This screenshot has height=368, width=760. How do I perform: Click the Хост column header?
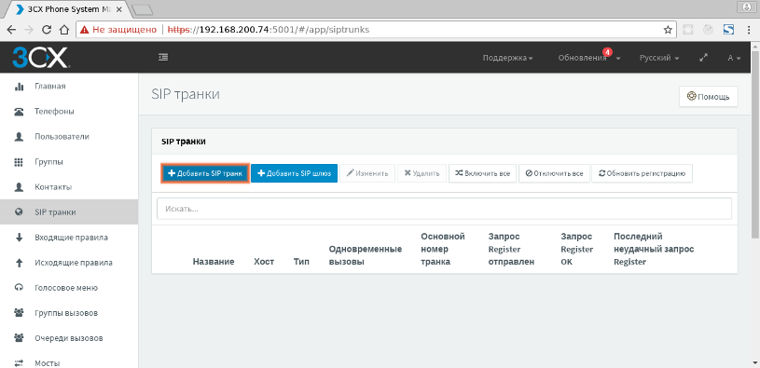(264, 262)
